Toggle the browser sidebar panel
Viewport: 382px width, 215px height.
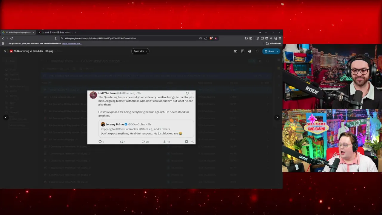pyautogui.click(x=262, y=38)
